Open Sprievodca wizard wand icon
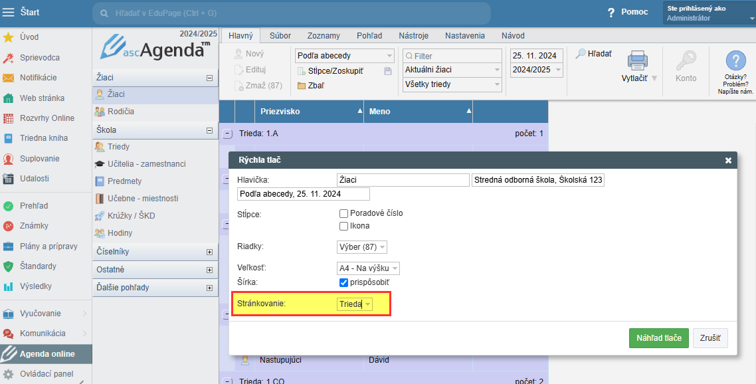 [x=8, y=57]
